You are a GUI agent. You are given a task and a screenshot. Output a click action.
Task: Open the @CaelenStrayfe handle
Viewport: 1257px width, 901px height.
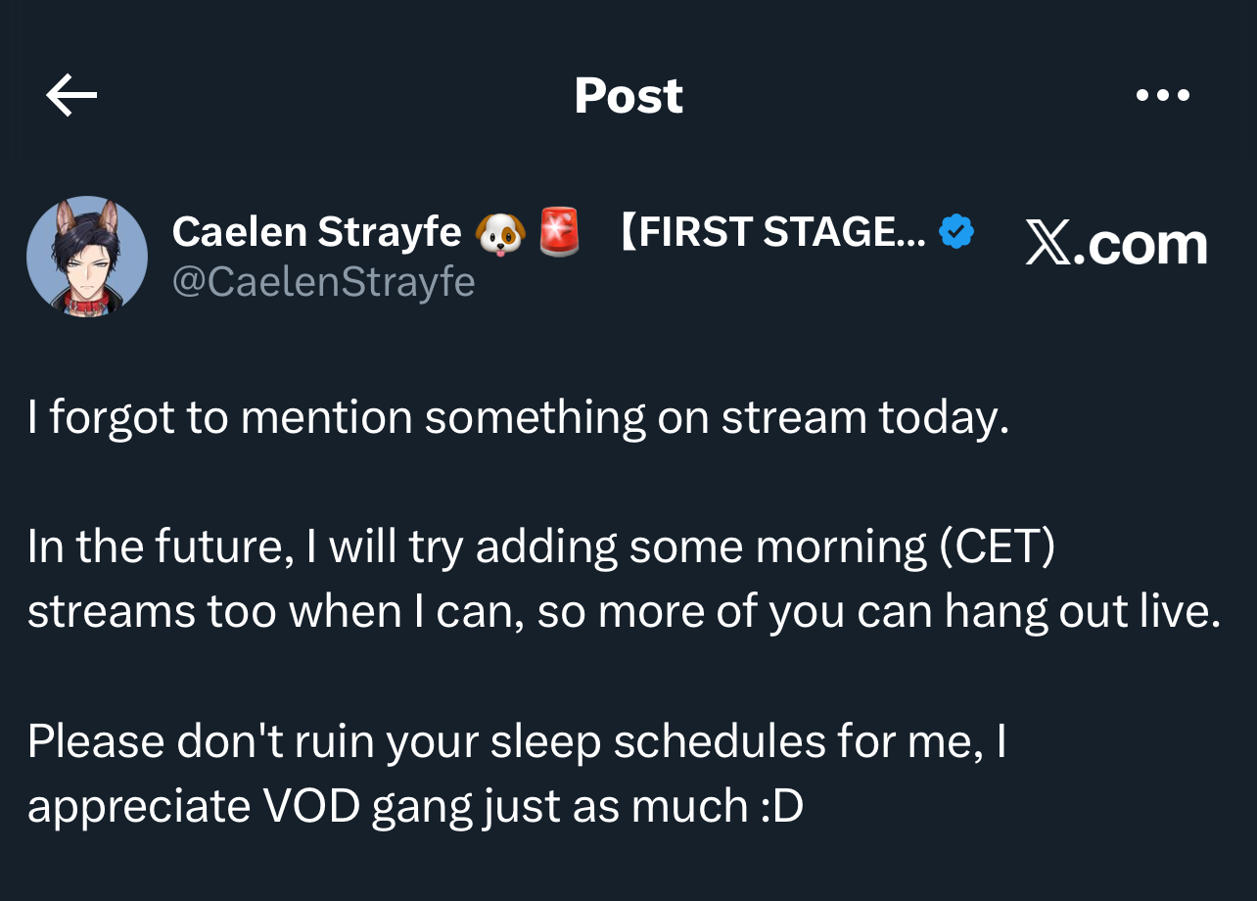tap(323, 282)
